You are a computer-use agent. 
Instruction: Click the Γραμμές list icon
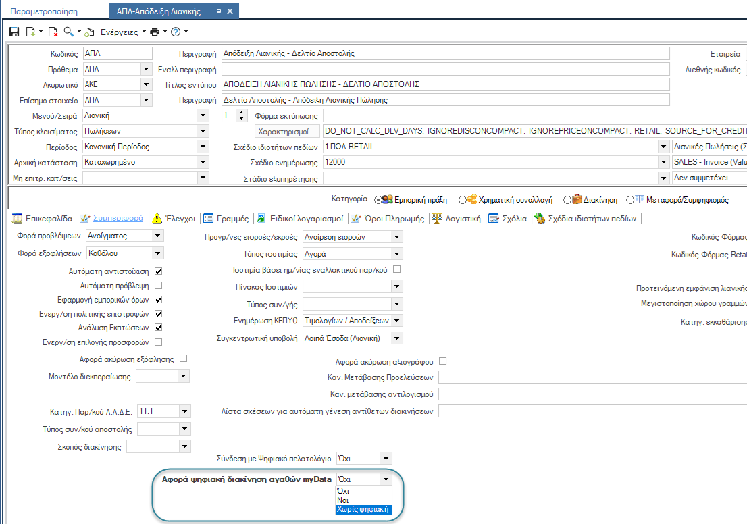coord(208,218)
